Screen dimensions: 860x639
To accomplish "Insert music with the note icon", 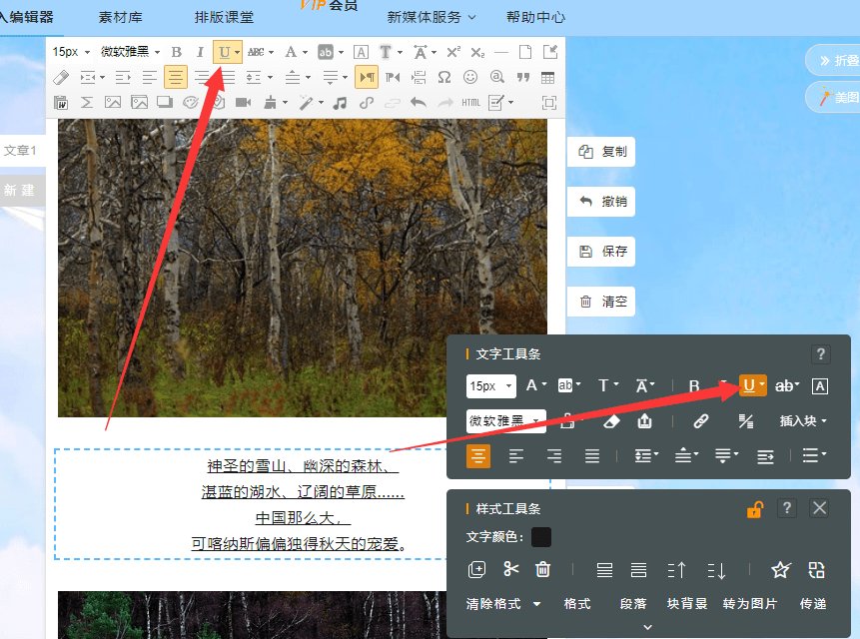I will pos(340,103).
